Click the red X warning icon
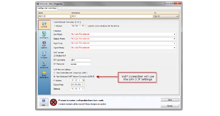 53,102
